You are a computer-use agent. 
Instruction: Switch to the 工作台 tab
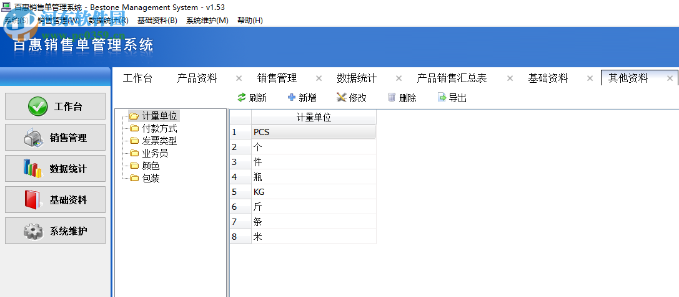click(x=137, y=78)
